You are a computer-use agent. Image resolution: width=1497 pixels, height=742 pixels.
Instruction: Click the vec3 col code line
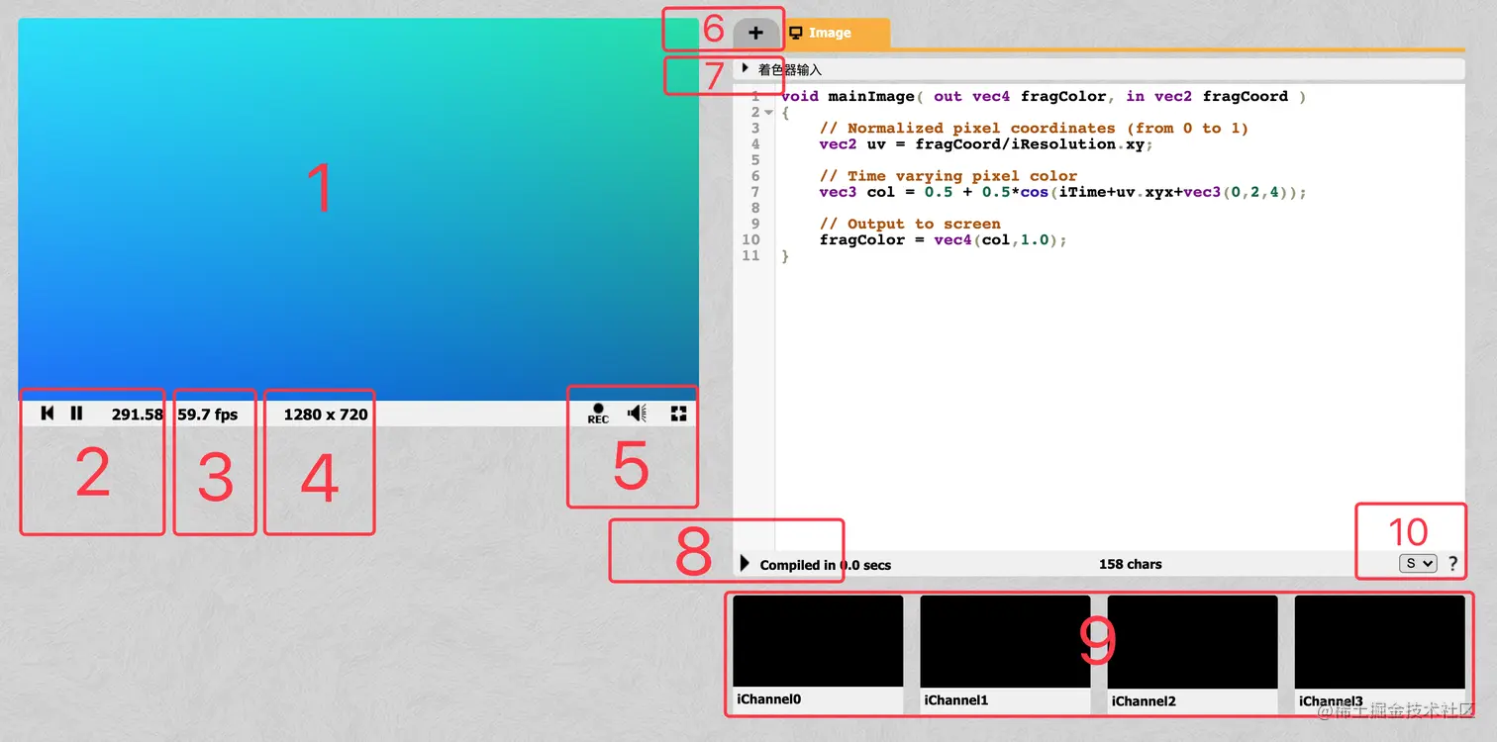[x=1062, y=192]
